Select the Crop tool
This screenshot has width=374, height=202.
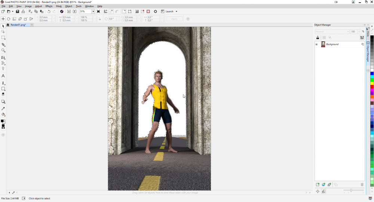(3, 44)
